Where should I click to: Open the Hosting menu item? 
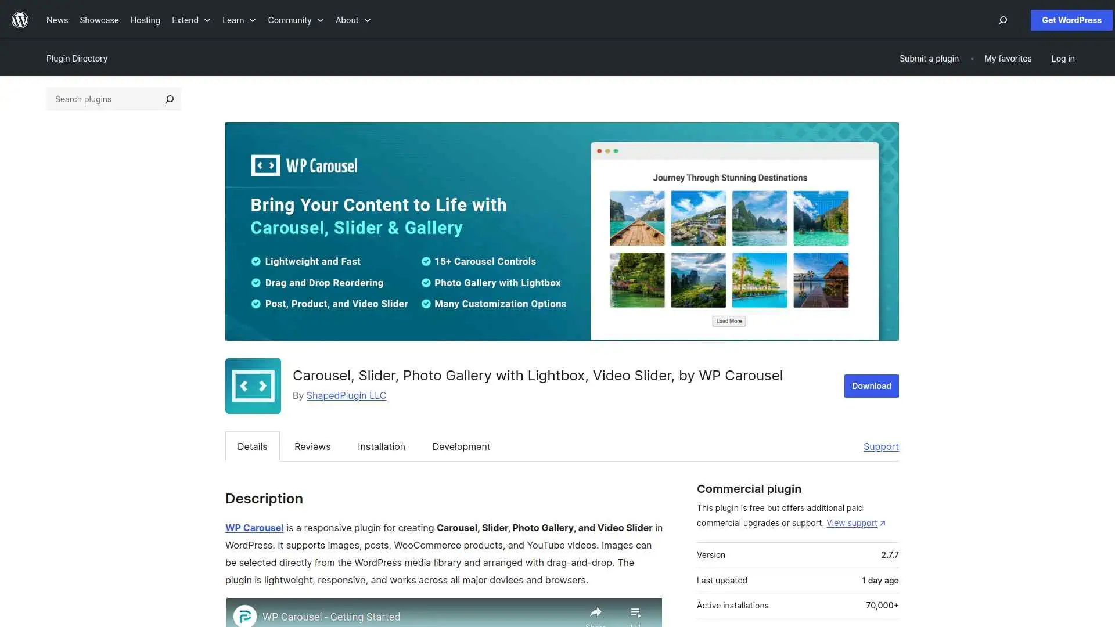(x=145, y=20)
